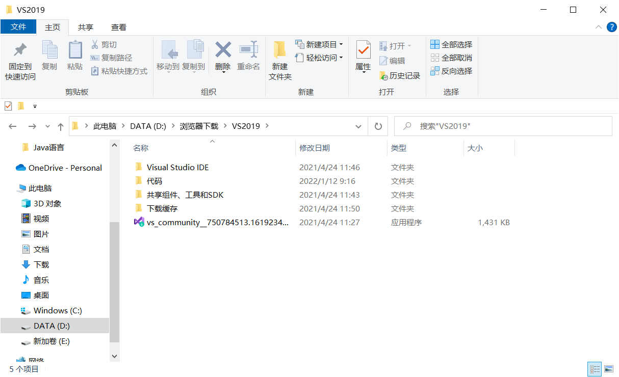Toggle the quick access toolbar properties checkbox
619x377 pixels.
tap(8, 106)
